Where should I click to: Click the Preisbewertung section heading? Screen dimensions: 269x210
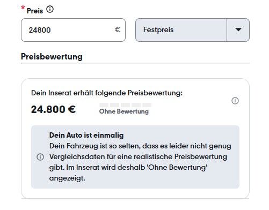(x=52, y=57)
